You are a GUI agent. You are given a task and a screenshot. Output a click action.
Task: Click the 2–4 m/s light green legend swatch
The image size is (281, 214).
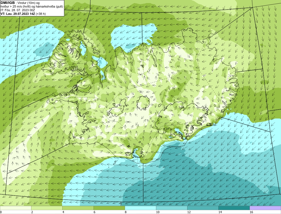(x=47, y=208)
